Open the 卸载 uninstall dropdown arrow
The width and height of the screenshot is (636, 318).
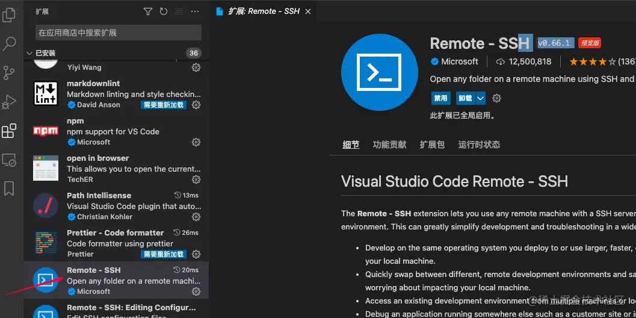click(x=480, y=98)
